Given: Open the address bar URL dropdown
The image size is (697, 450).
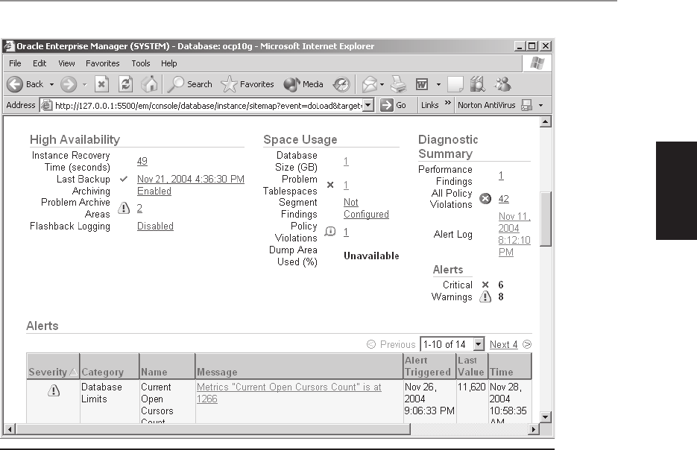Looking at the screenshot, I should [x=368, y=105].
